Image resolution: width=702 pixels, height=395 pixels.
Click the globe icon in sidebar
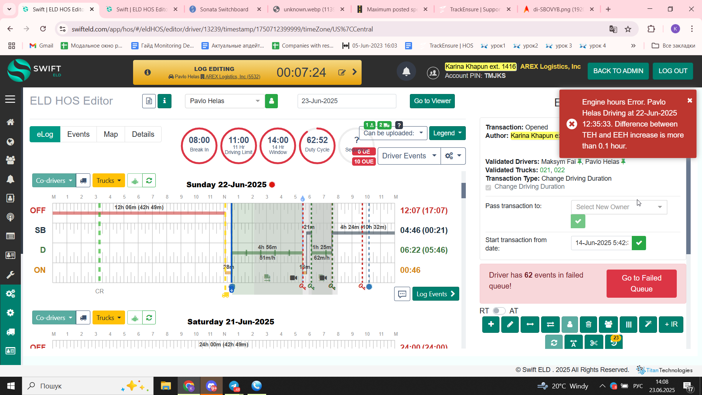click(x=10, y=142)
